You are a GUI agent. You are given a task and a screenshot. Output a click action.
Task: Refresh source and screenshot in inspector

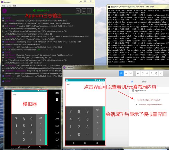click(x=142, y=73)
